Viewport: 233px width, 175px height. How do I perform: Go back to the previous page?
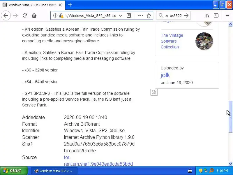pos(6,15)
